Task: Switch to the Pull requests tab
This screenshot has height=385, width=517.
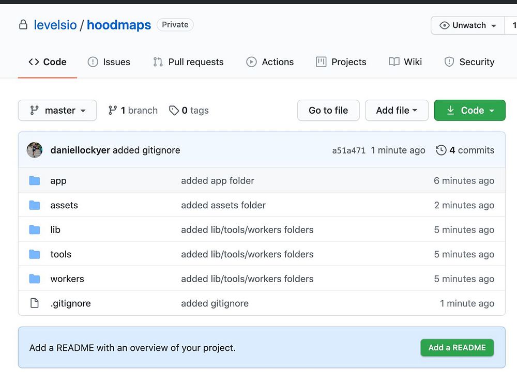Action: [188, 62]
